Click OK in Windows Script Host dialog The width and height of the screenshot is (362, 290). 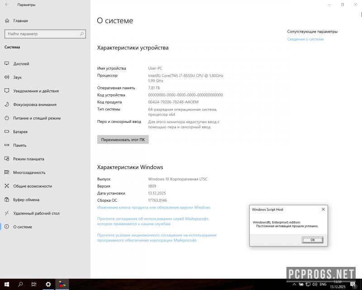tap(312, 240)
